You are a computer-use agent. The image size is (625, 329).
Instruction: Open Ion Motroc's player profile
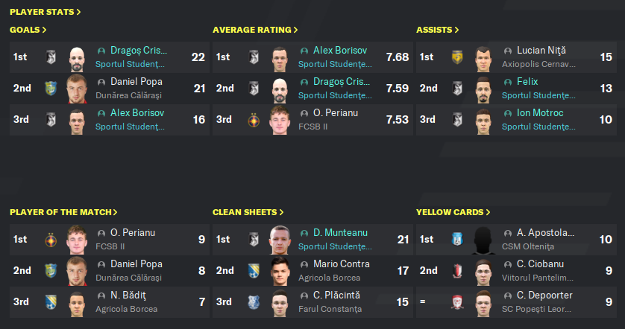(540, 113)
